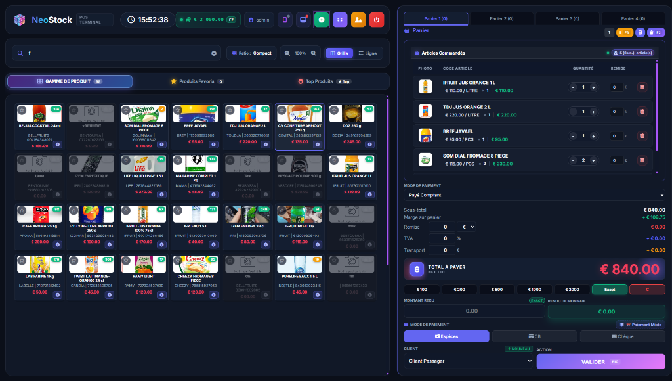Favorite the BF JUS COCKTAIL product star
The height and width of the screenshot is (381, 672).
point(22,110)
